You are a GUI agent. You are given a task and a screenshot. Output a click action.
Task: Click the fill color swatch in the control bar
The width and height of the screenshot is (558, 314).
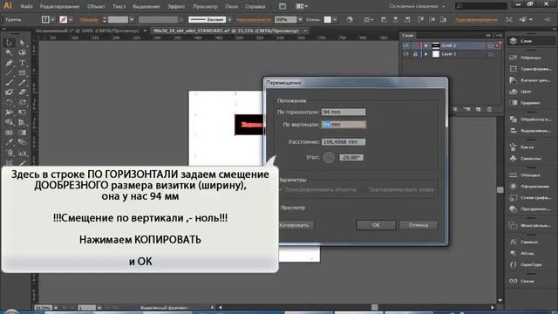[45, 19]
